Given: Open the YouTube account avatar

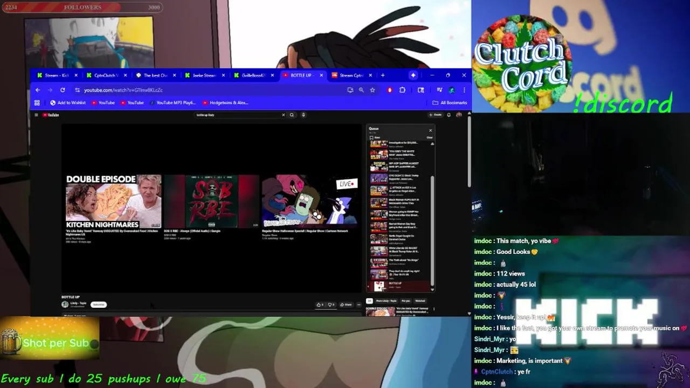Looking at the screenshot, I should pos(459,115).
